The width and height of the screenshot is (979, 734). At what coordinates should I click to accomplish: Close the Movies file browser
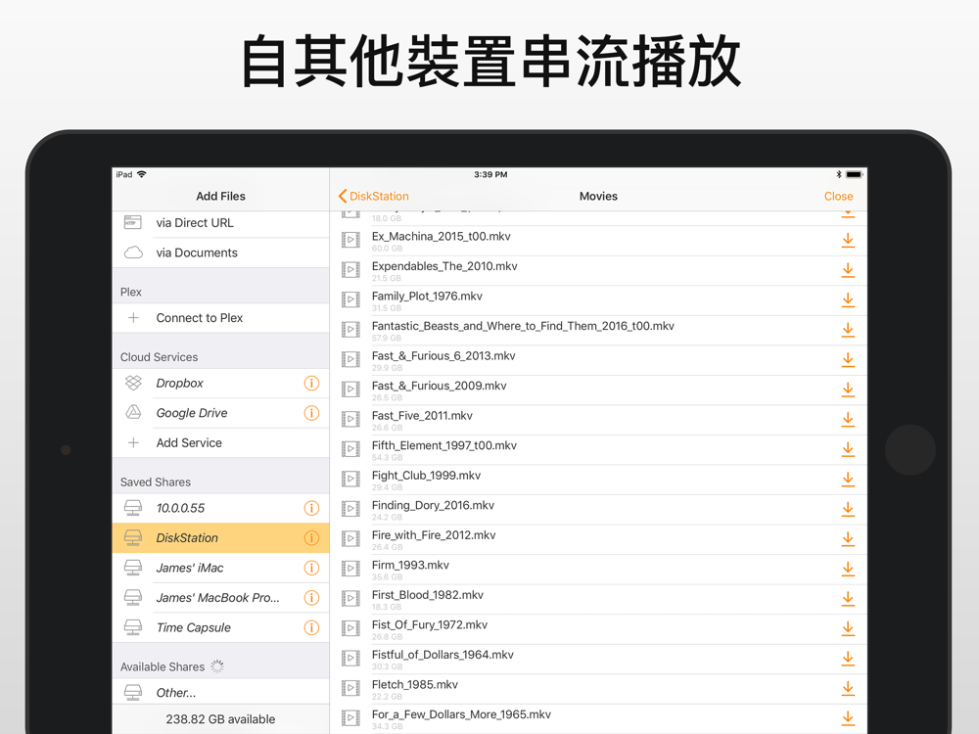click(x=839, y=196)
